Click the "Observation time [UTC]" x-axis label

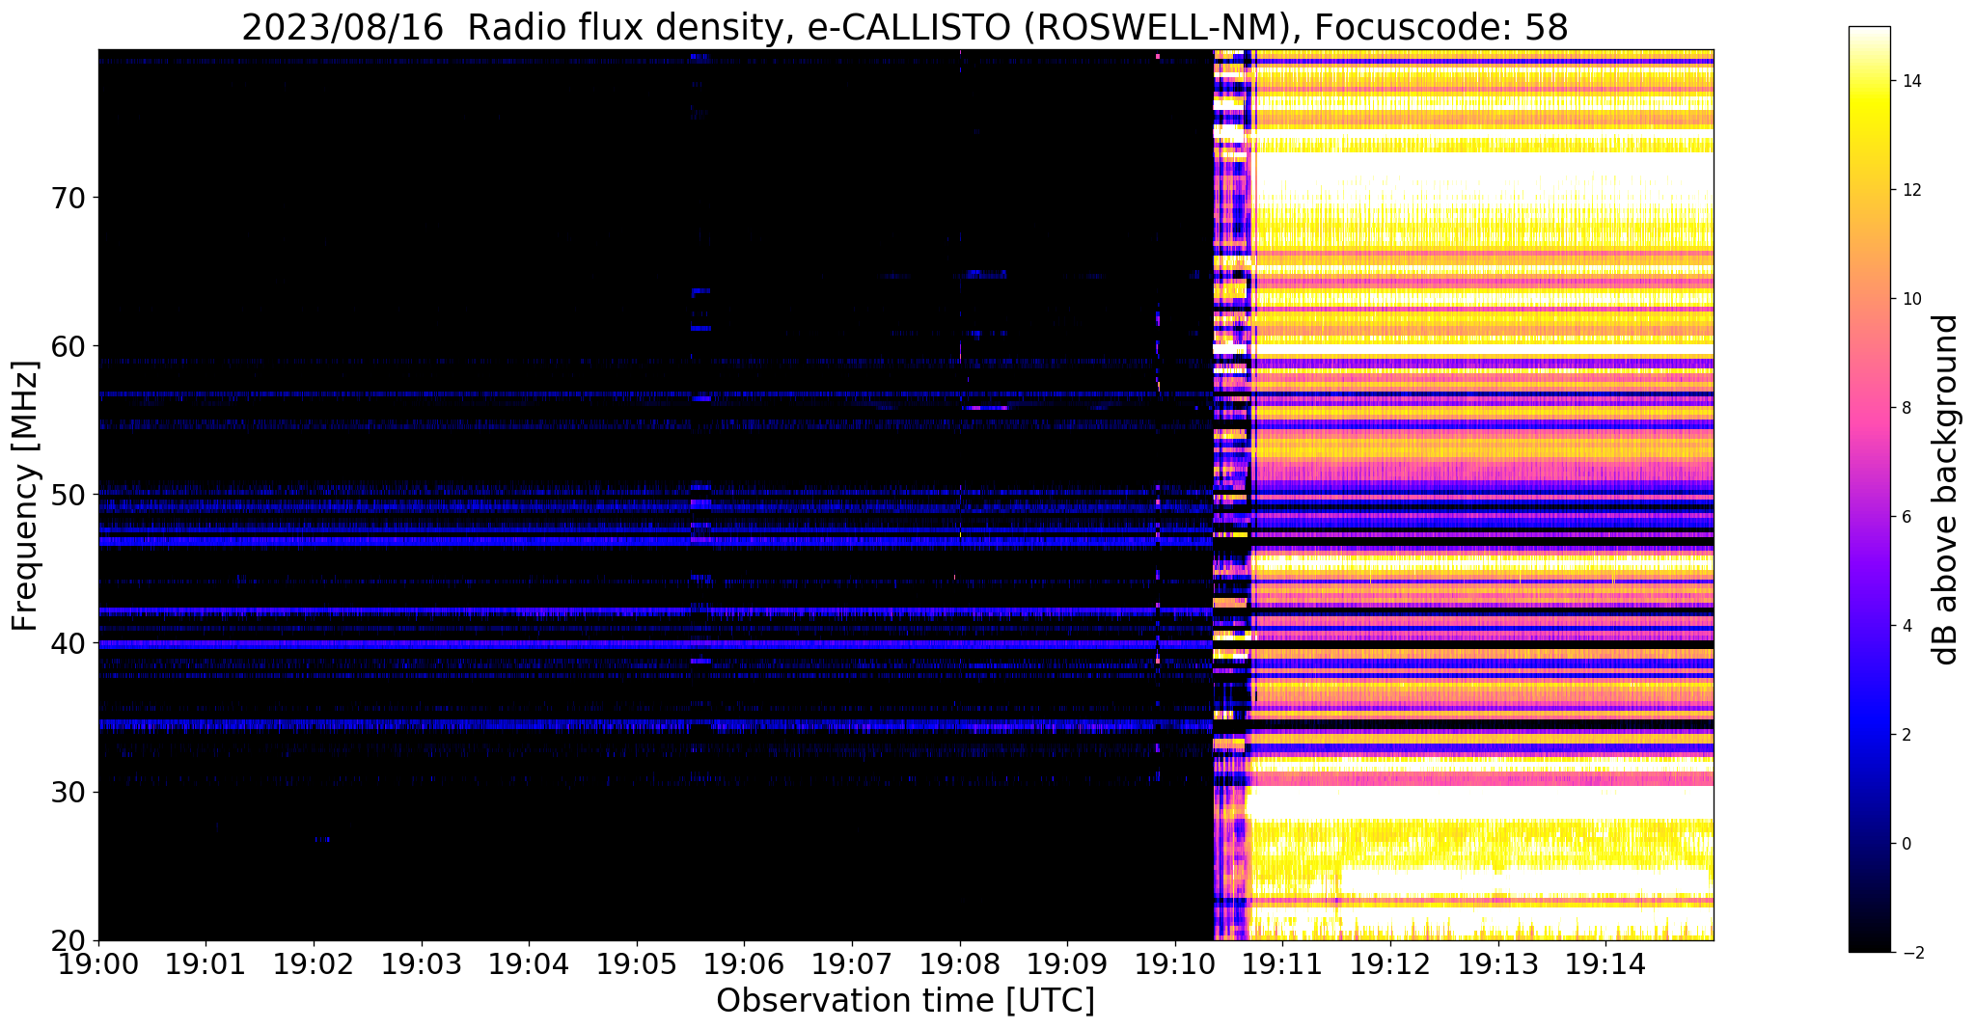[905, 1000]
